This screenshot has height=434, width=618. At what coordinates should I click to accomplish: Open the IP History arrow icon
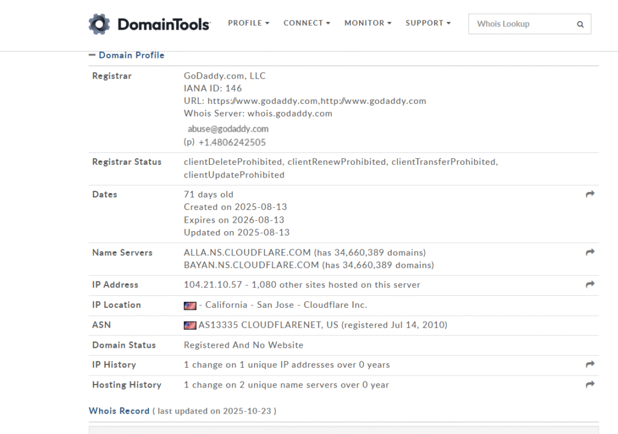pos(590,365)
